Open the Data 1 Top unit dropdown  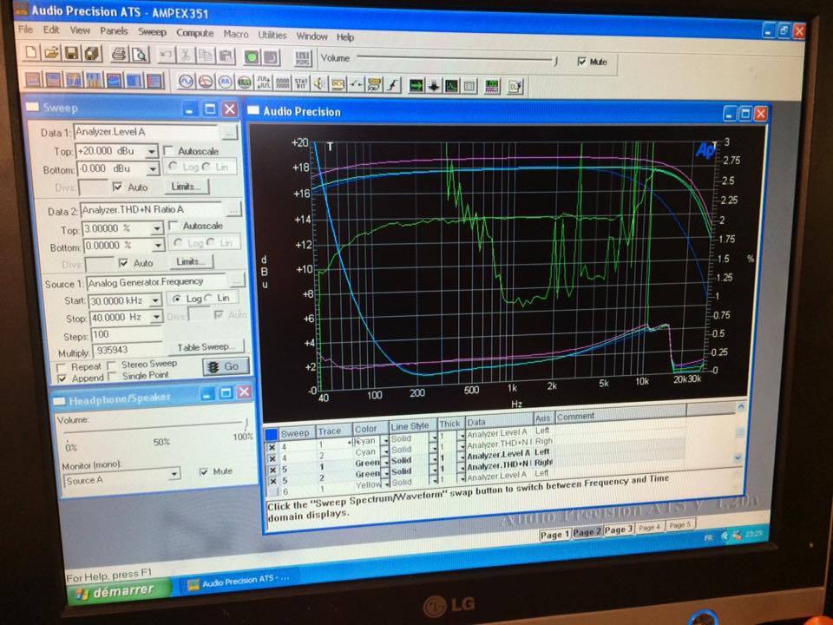[x=152, y=151]
